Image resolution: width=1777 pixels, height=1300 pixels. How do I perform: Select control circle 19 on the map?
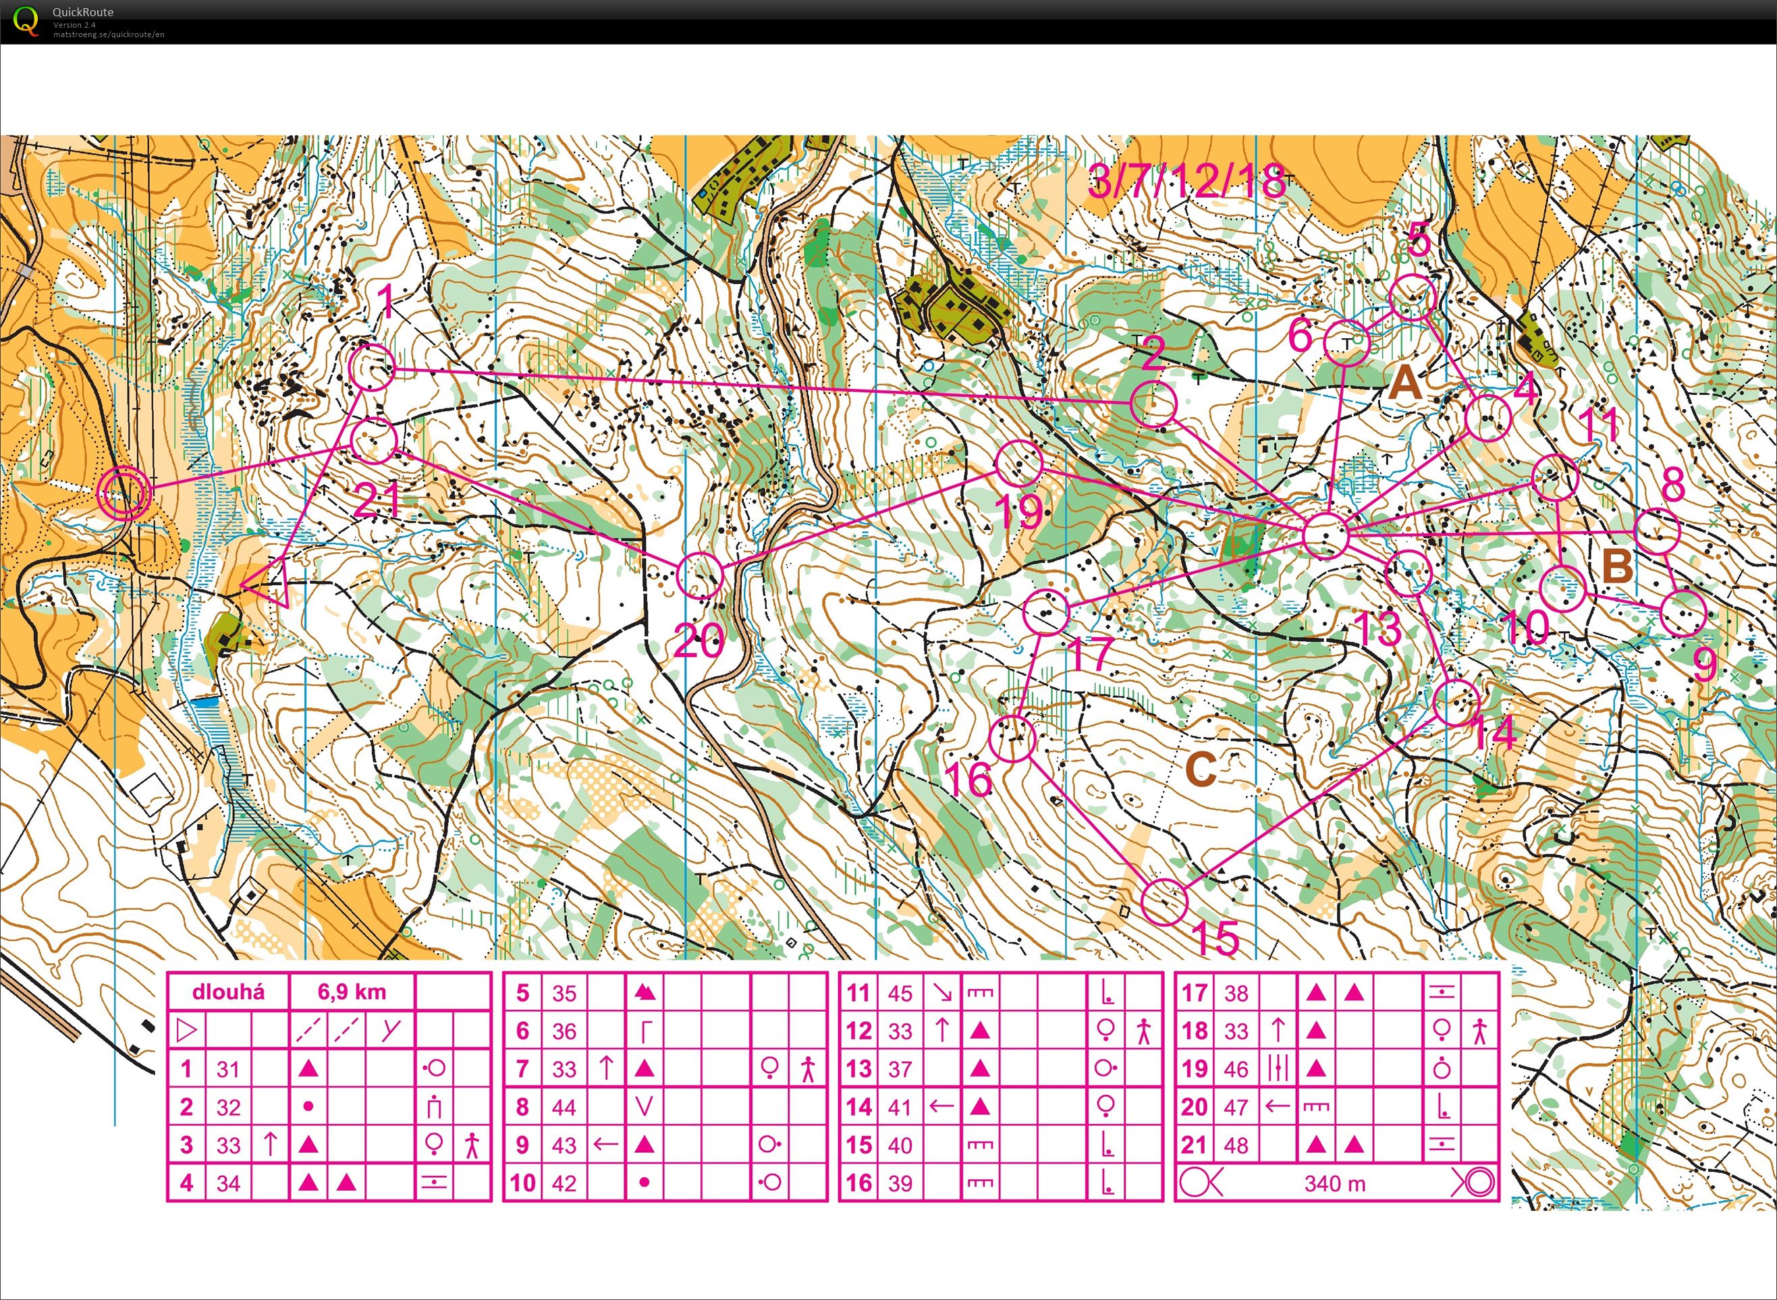1020,463
